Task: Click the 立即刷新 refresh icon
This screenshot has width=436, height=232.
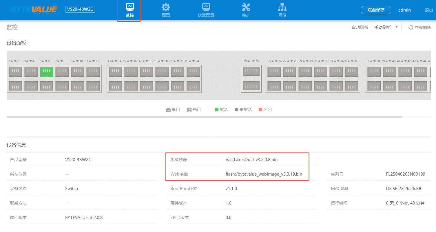Action: (x=411, y=27)
